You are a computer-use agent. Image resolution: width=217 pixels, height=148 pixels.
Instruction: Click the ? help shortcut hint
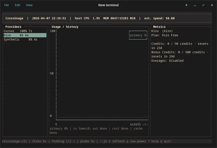point(153,141)
